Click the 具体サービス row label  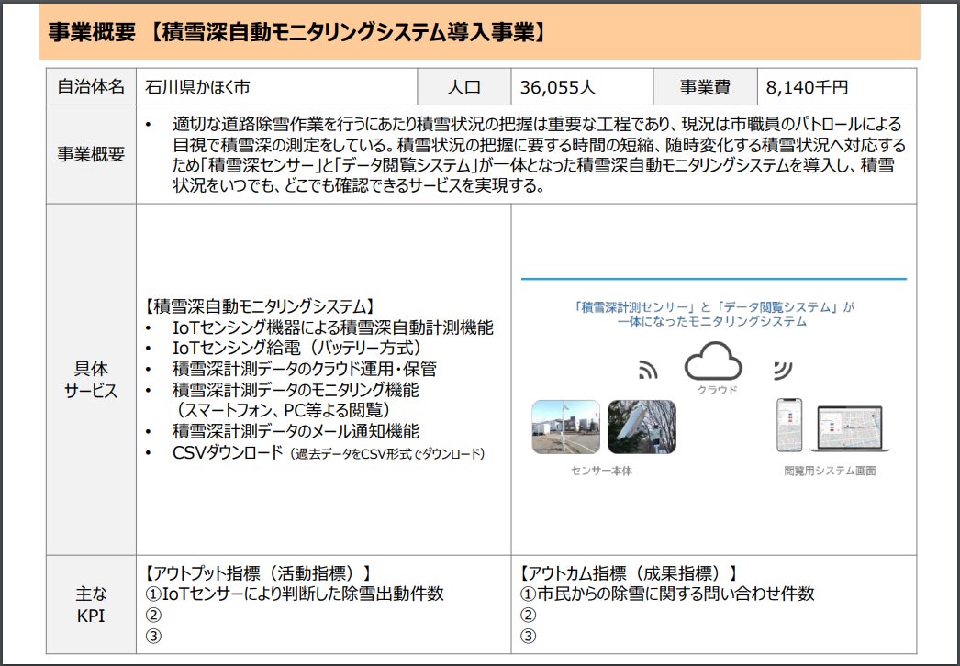click(x=91, y=380)
